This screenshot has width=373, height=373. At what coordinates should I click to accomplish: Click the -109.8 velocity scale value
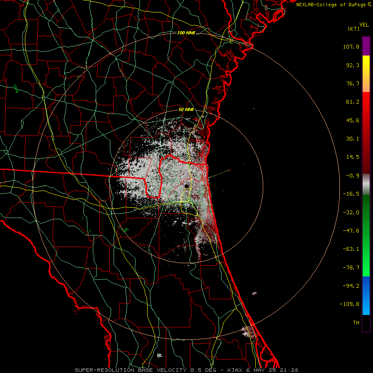349,304
